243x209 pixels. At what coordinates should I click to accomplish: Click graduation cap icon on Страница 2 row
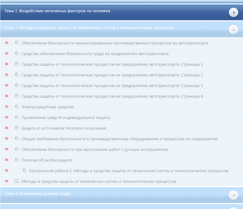(6, 75)
